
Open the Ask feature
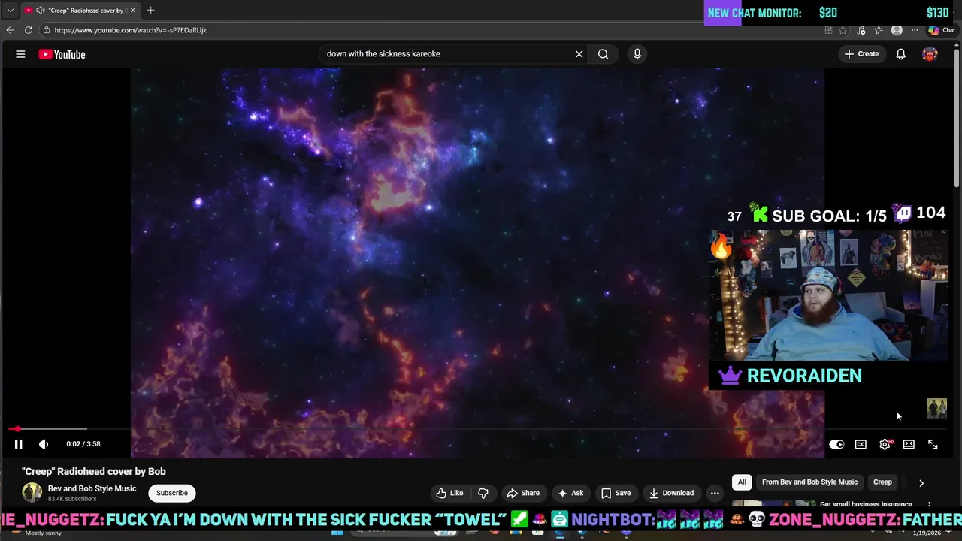pos(570,493)
